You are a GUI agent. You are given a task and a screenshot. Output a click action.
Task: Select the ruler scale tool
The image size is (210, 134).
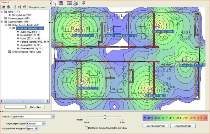(61, 3)
